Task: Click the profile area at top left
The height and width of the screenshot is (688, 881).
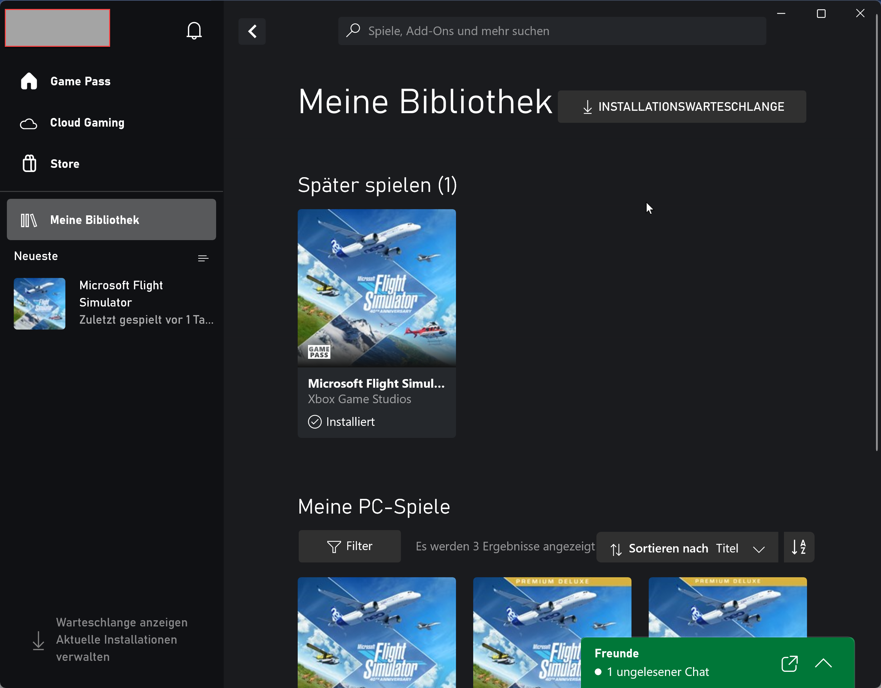Action: (57, 28)
